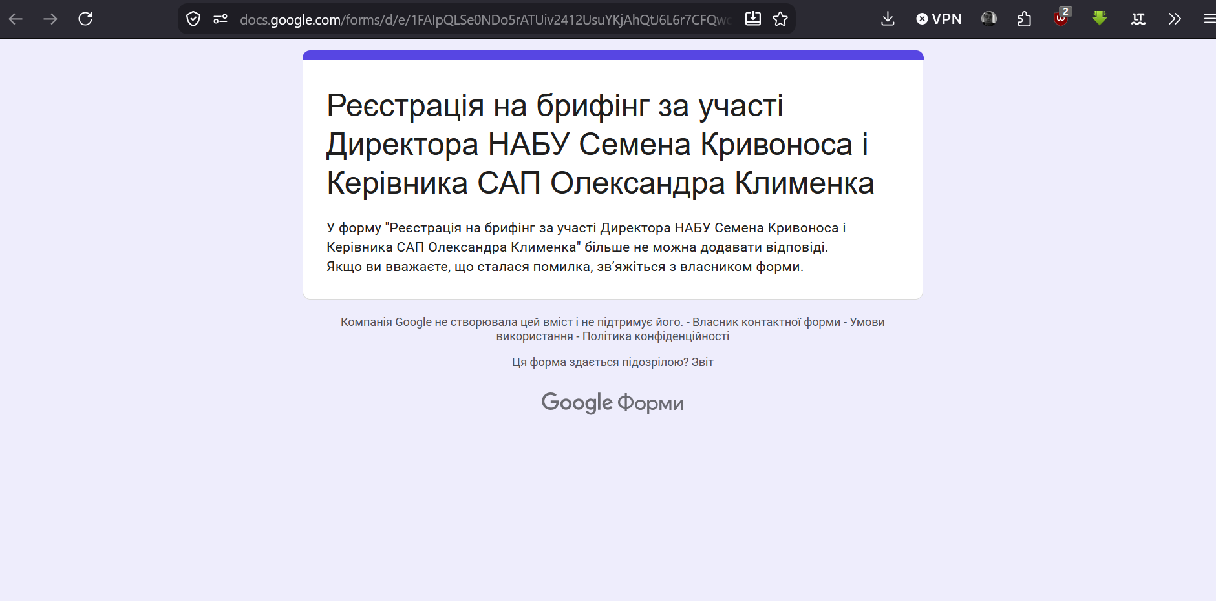
Task: Click the text 'більше не можна додавати відповіді'
Action: pyautogui.click(x=706, y=247)
